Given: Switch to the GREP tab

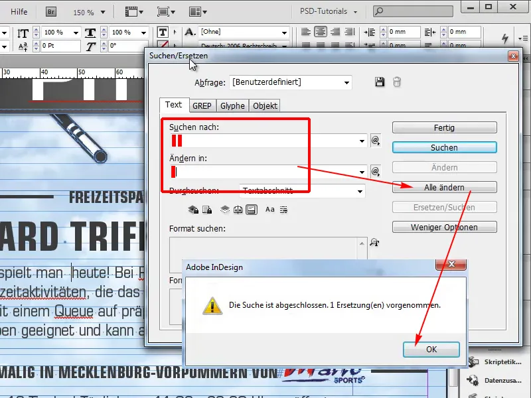Looking at the screenshot, I should pyautogui.click(x=202, y=105).
